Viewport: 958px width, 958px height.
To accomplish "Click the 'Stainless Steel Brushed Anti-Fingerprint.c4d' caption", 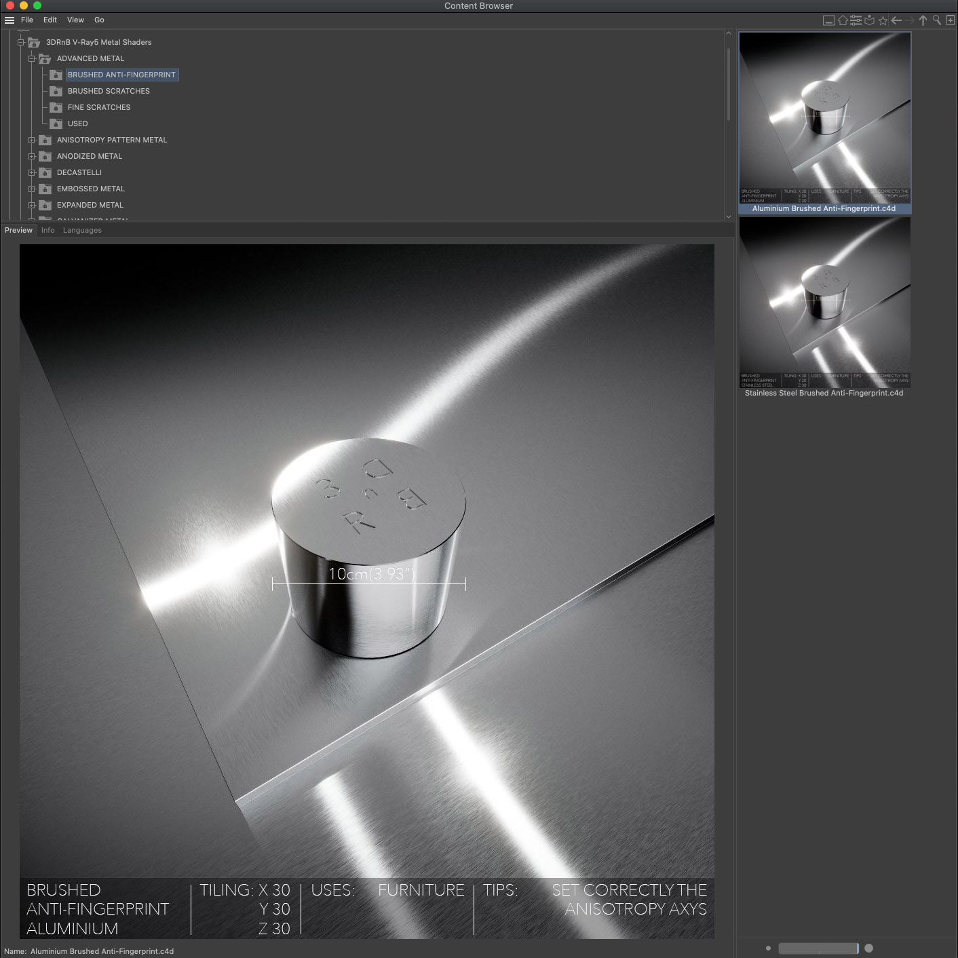I will pyautogui.click(x=824, y=394).
